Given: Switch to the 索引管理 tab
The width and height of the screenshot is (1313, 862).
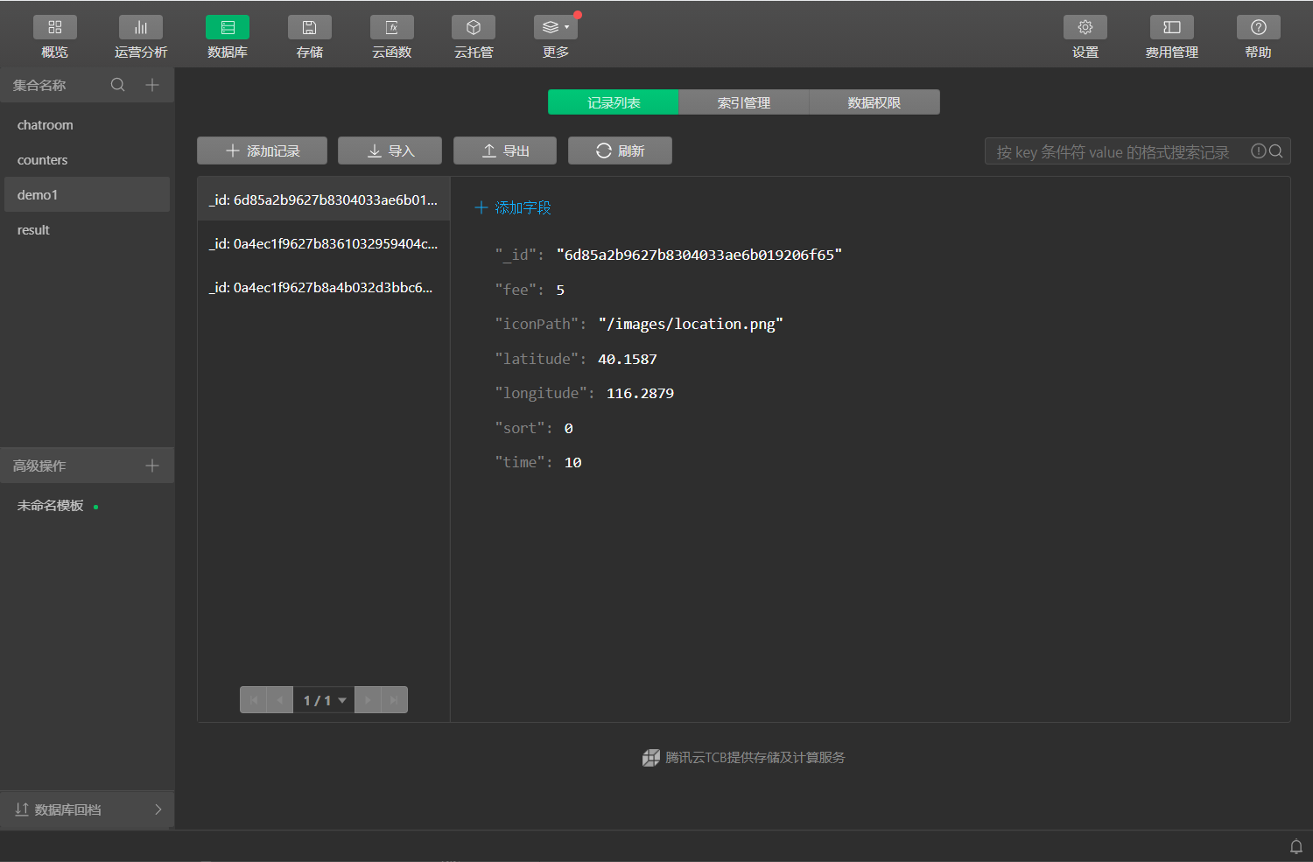Looking at the screenshot, I should tap(744, 102).
